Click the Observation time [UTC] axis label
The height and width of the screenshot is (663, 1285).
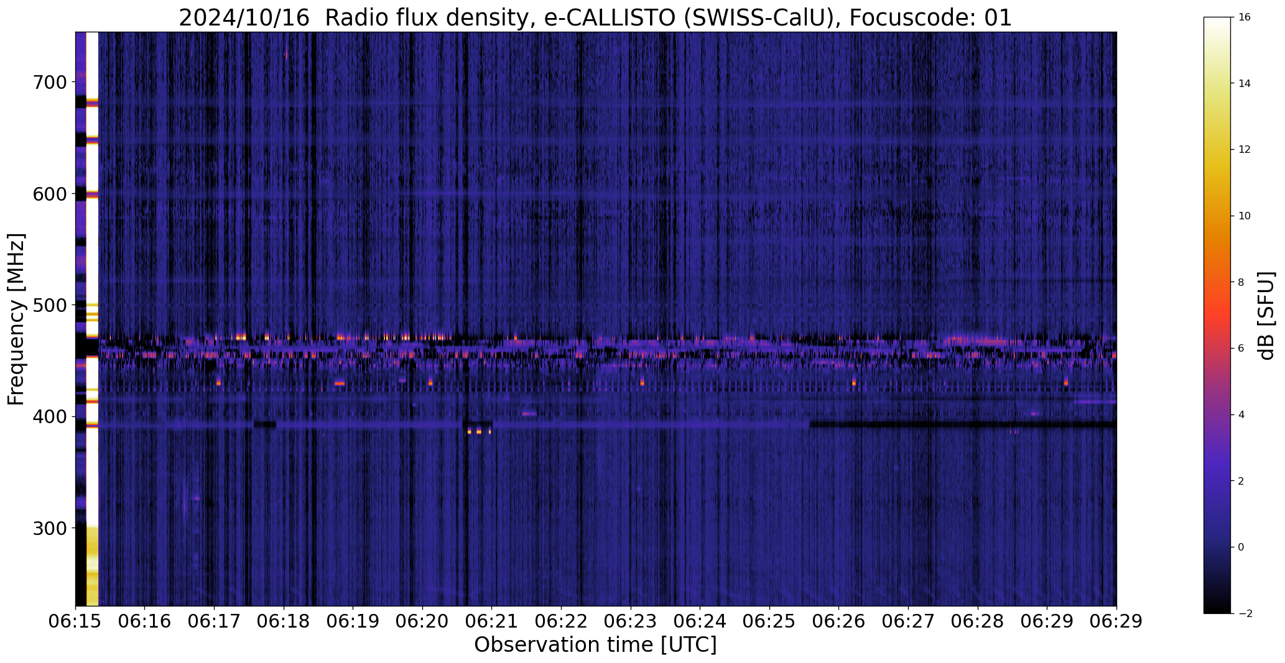(x=595, y=645)
